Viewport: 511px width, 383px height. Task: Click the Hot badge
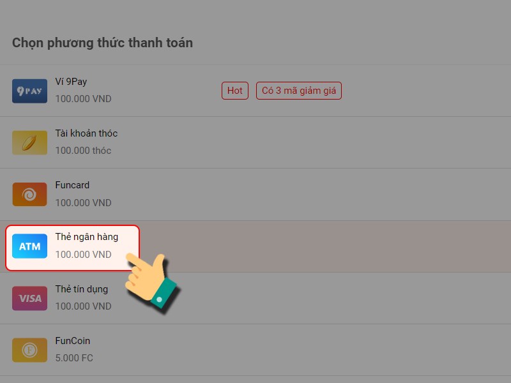235,91
